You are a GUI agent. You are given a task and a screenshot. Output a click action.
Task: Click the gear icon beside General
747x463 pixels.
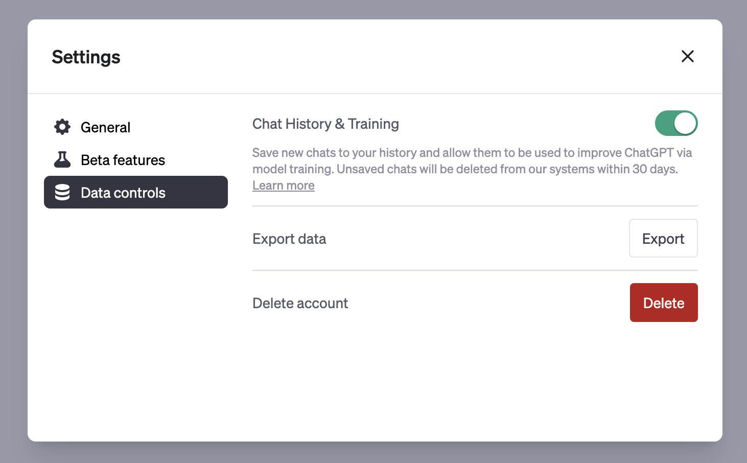click(62, 127)
